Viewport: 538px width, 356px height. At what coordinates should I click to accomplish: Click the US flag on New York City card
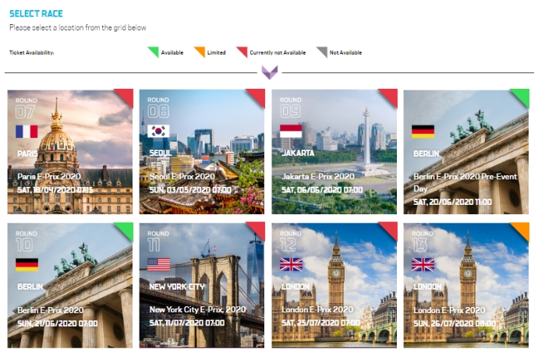tap(158, 265)
